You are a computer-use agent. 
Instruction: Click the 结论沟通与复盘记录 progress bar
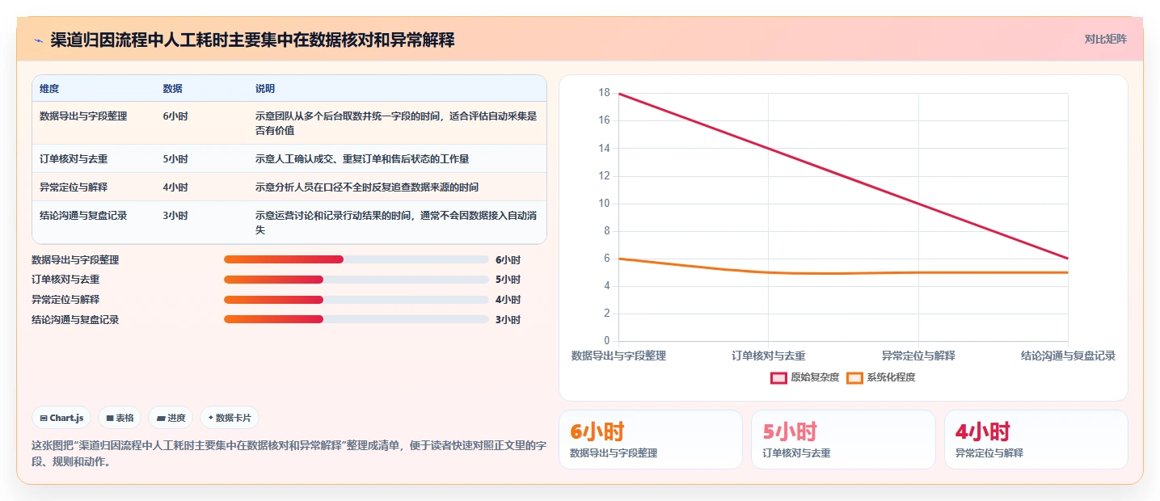coord(356,320)
